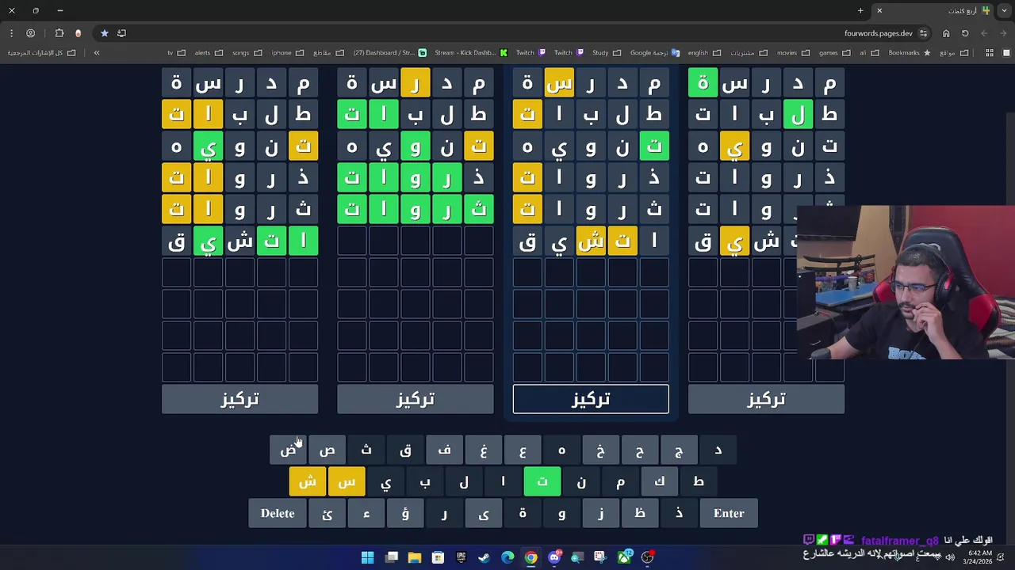1015x570 pixels.
Task: Open the Chrome profile avatar icon
Action: [x=31, y=33]
